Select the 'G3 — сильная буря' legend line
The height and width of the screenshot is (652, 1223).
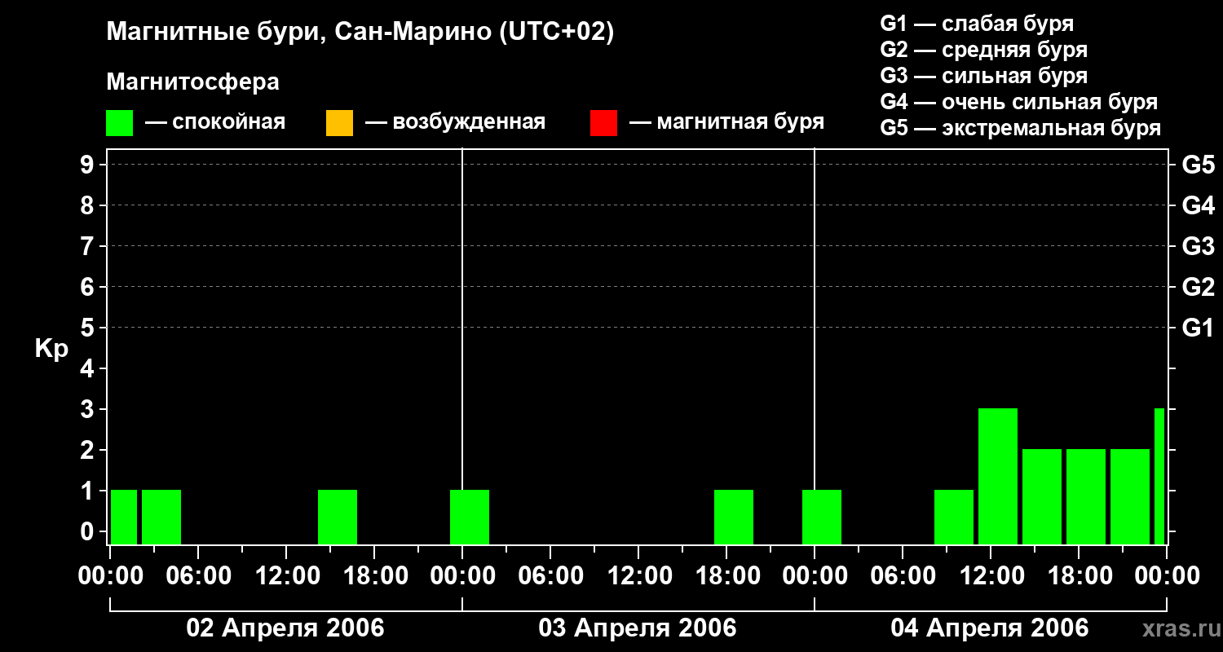click(984, 76)
